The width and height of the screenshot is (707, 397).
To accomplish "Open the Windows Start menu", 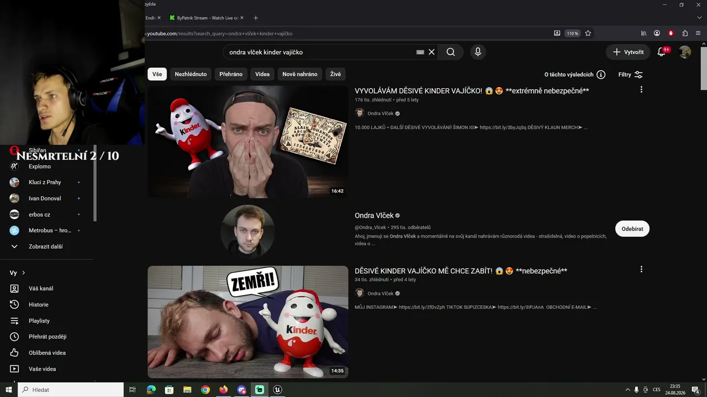I will pyautogui.click(x=9, y=390).
